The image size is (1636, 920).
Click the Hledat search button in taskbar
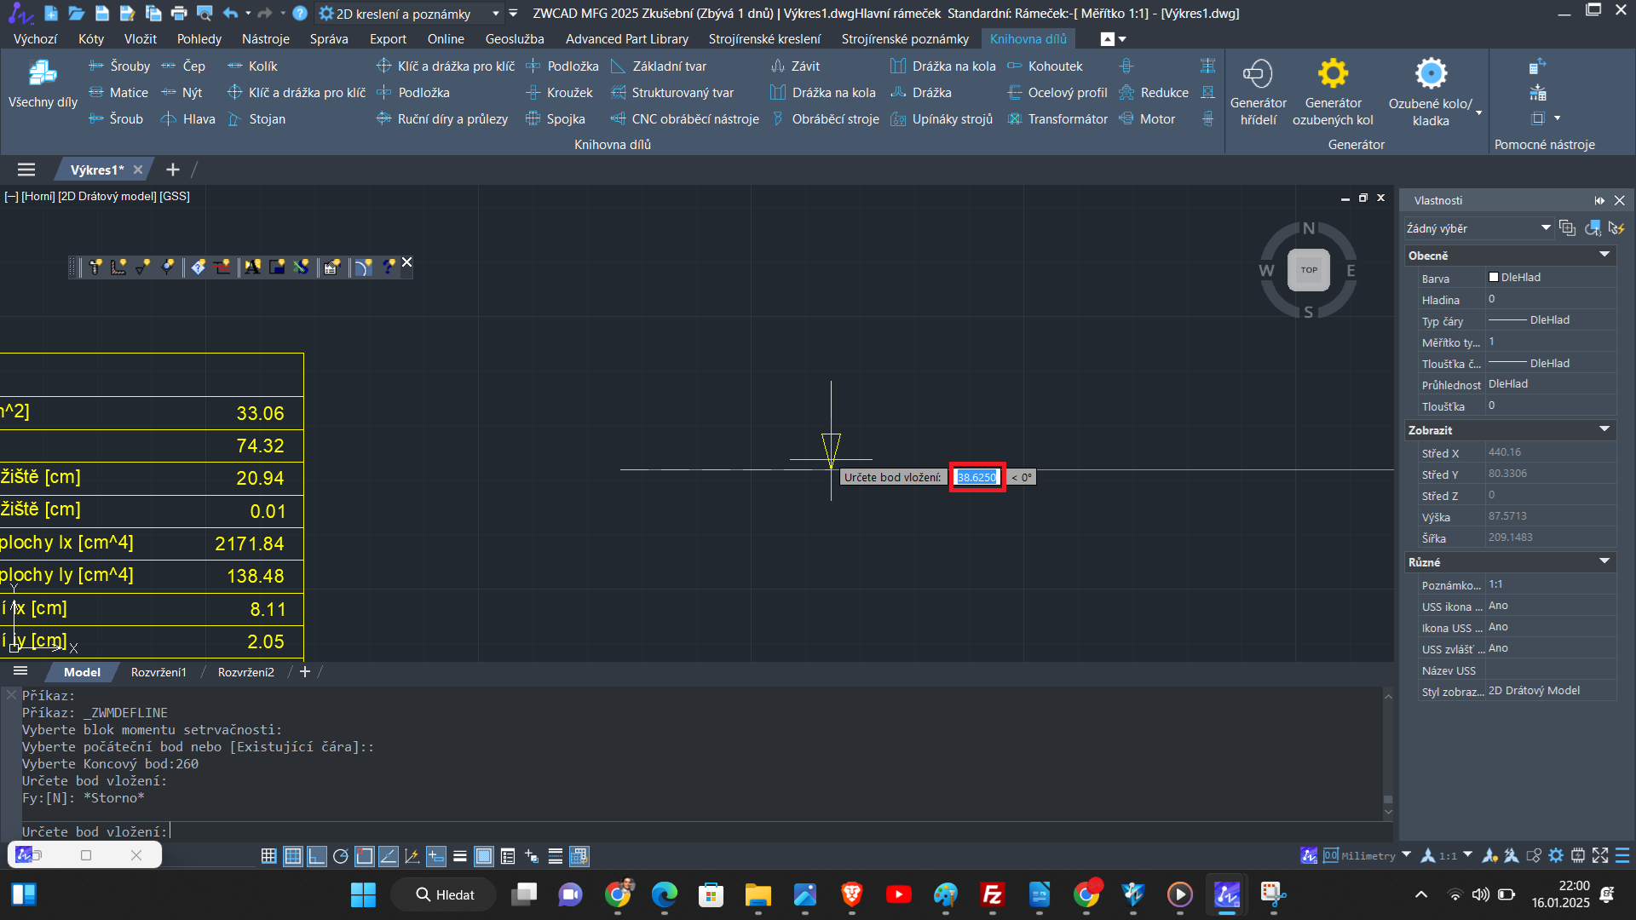[443, 894]
